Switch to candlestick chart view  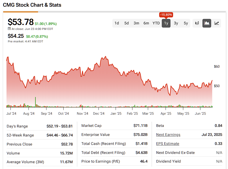[197, 23]
